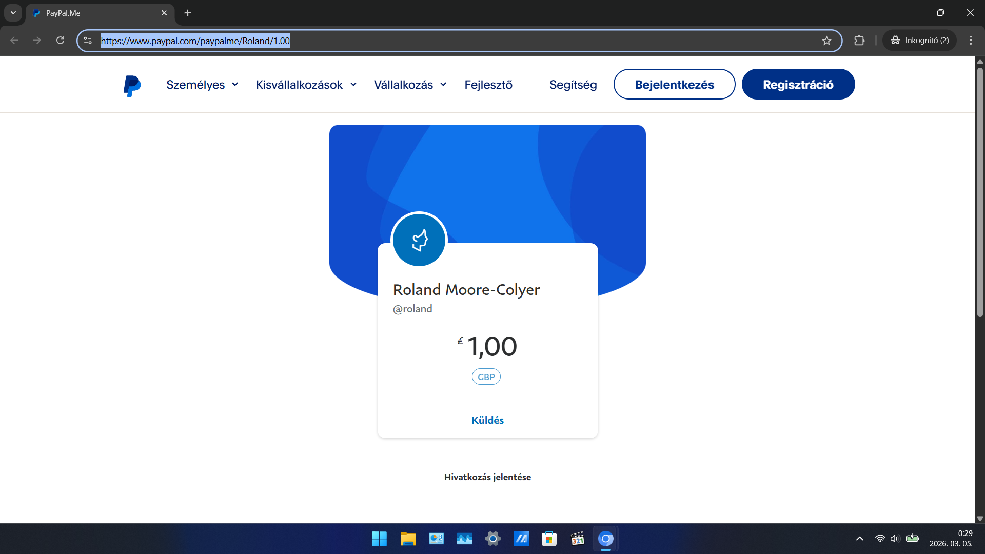Open the Segítség help link
Viewport: 985px width, 554px height.
[573, 85]
